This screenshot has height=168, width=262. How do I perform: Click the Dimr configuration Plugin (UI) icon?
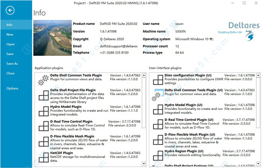coord(158,80)
